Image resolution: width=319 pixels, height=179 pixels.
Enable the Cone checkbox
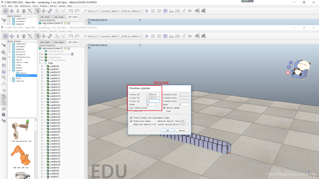pos(164,111)
